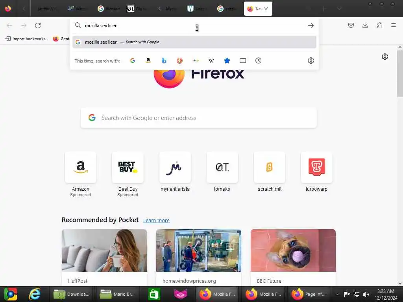
Task: Search this time with Amazon icon
Action: point(148,61)
